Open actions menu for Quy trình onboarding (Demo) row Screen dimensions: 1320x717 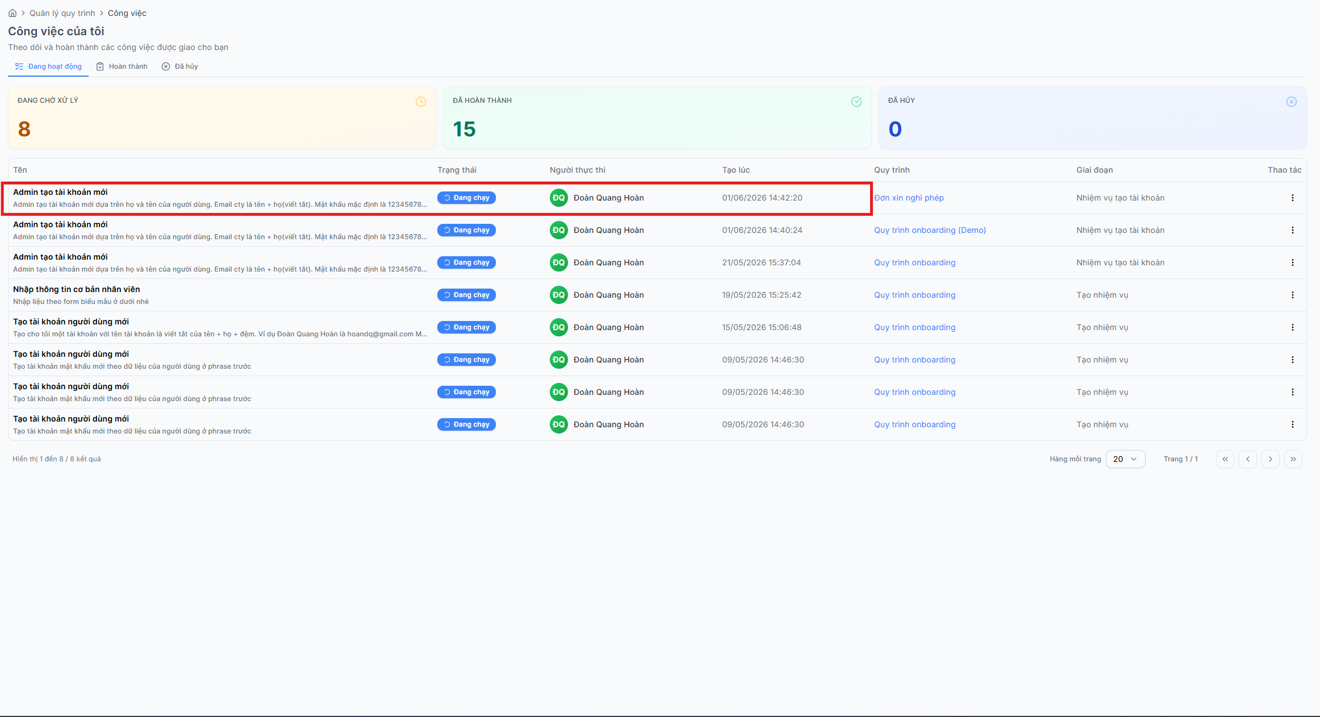pyautogui.click(x=1293, y=230)
